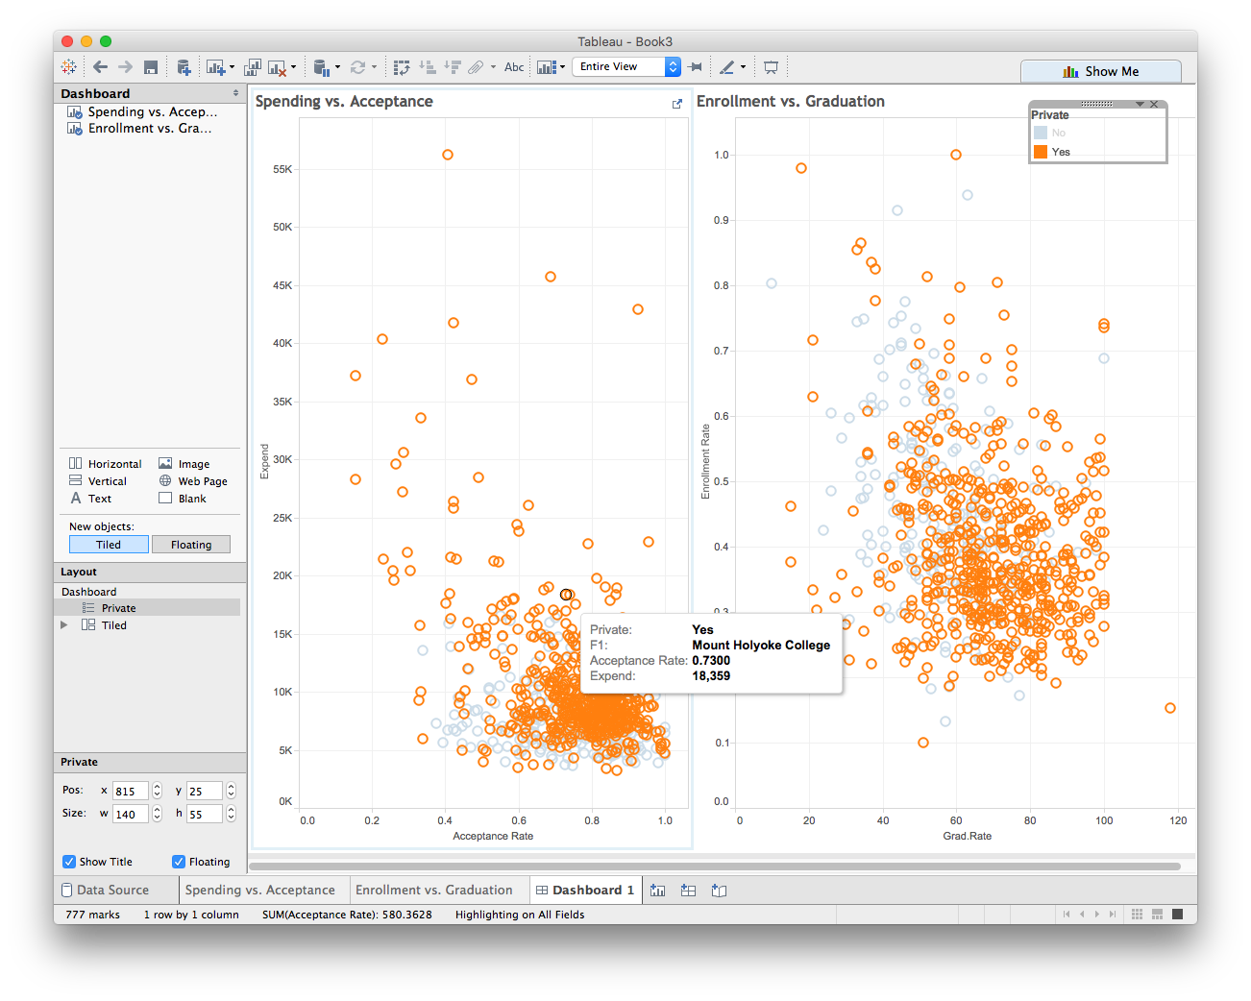Open the Dashboard pane header menu
This screenshot has width=1251, height=1001.
(x=235, y=93)
